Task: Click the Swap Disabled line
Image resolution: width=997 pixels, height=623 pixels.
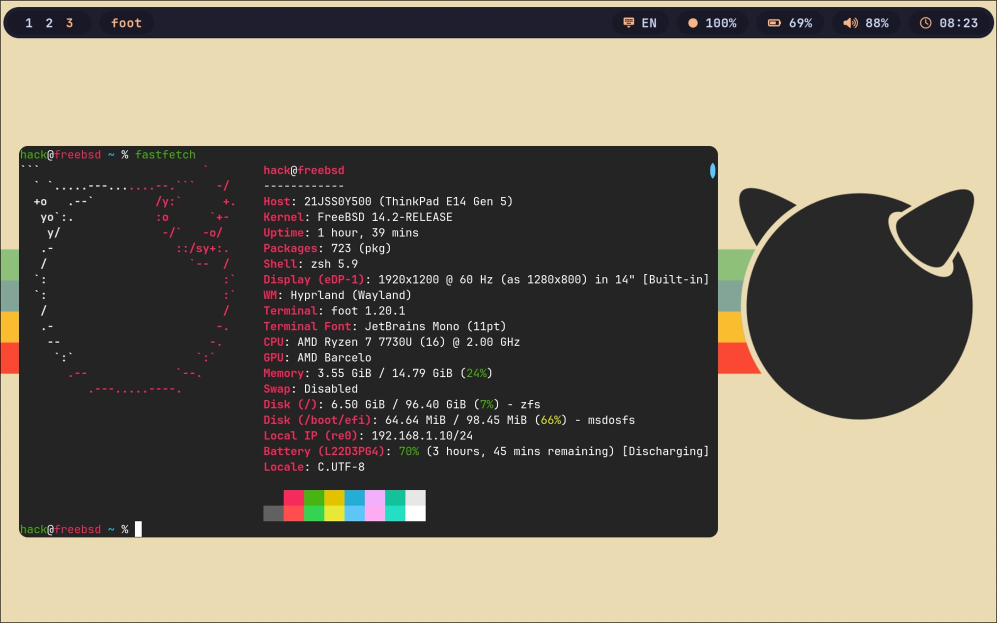Action: coord(310,389)
